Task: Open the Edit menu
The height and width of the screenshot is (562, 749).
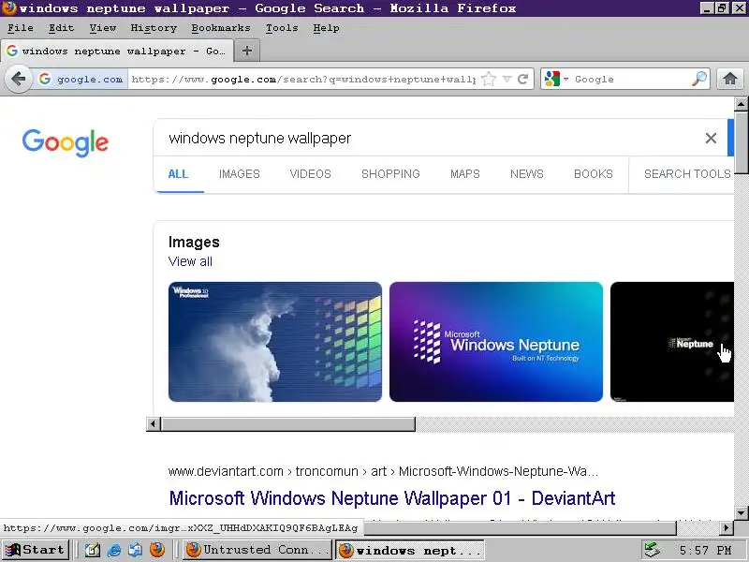Action: click(x=61, y=28)
